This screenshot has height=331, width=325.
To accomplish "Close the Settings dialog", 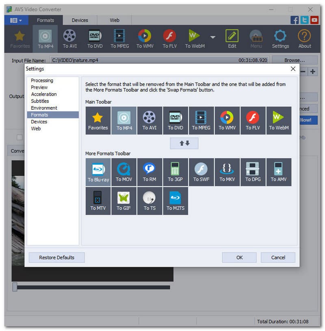I will [x=293, y=69].
